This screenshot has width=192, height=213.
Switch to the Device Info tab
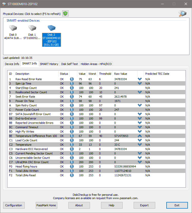tap(12, 64)
